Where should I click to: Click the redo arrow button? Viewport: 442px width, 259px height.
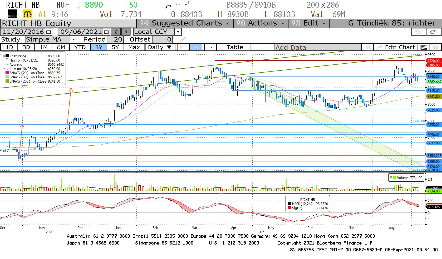433,32
